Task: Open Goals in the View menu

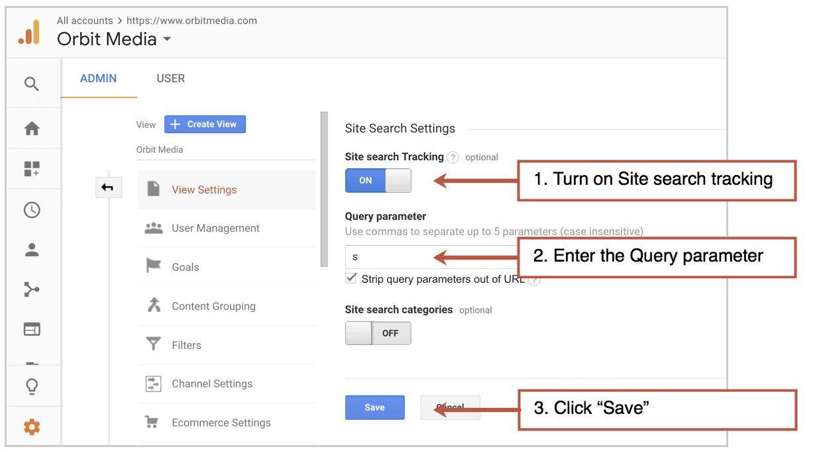Action: [185, 267]
